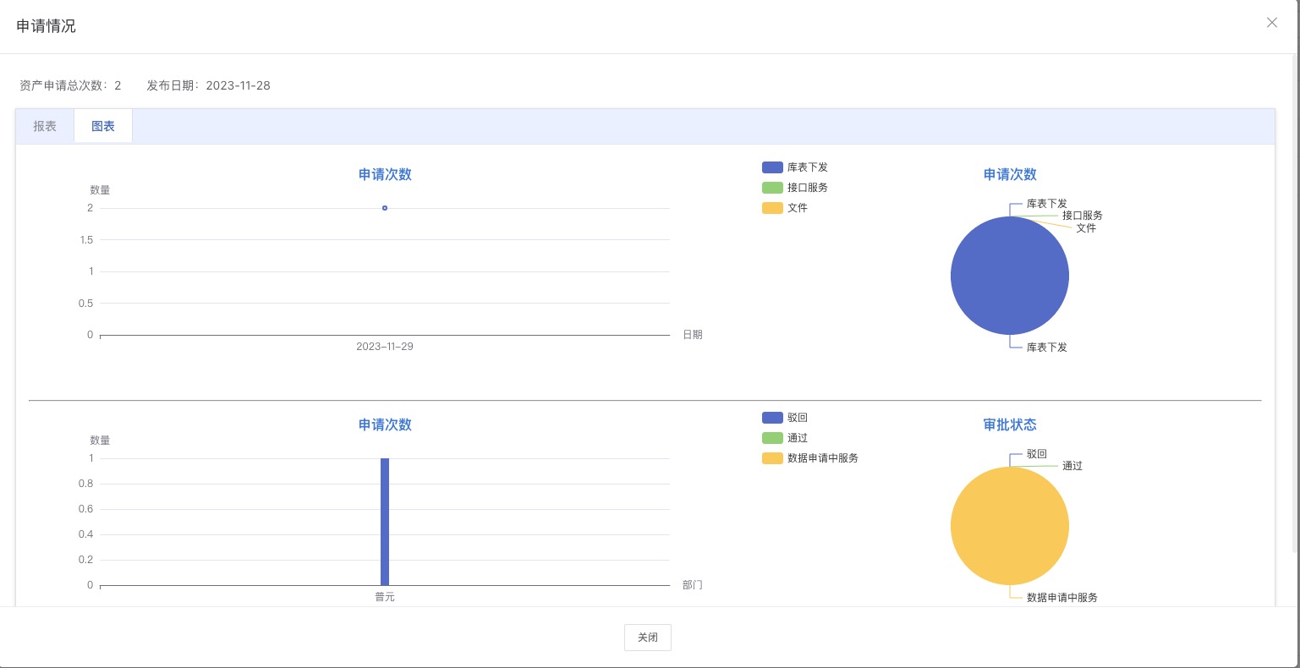Click the 0.8 value on bar chart axis
Viewport: 1300px width, 668px height.
pyautogui.click(x=86, y=484)
